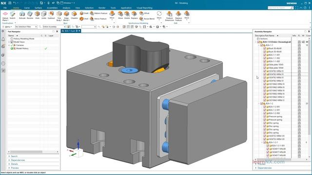
Task: Toggle the B2A-1-1-001 component checkbox
Action: click(265, 55)
